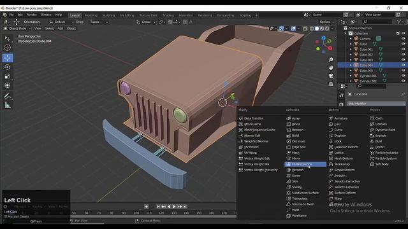
Task: Open the viewport Select menu
Action: click(49, 29)
